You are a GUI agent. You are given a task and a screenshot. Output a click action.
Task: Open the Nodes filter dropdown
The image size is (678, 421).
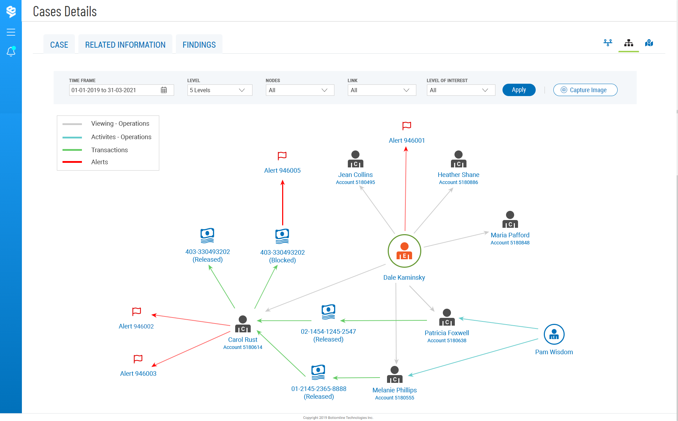[x=299, y=90]
